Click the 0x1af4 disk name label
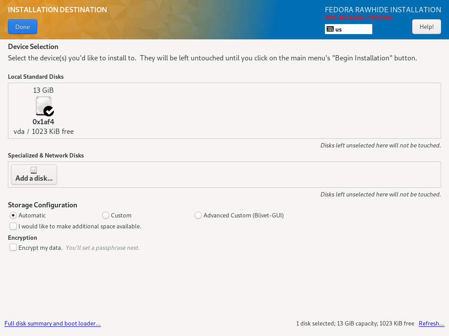The image size is (449, 336). click(43, 122)
